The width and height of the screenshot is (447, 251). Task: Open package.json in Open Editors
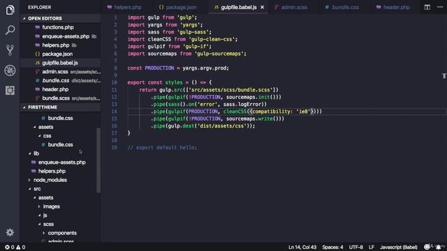click(61, 54)
